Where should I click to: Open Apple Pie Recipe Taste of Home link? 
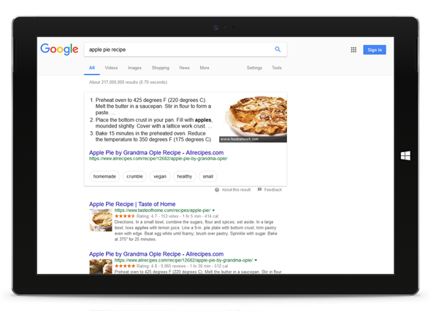tap(132, 204)
